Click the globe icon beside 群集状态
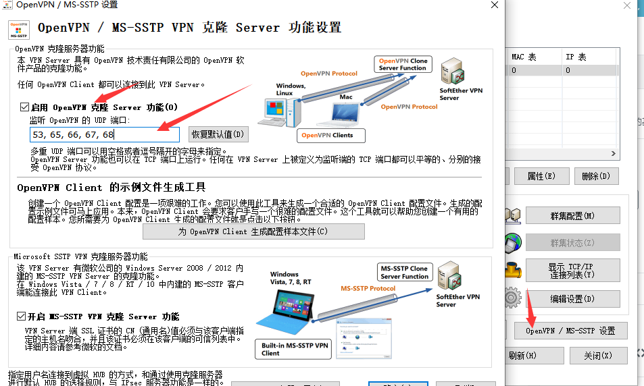Image resolution: width=644 pixels, height=386 pixels. (x=513, y=243)
